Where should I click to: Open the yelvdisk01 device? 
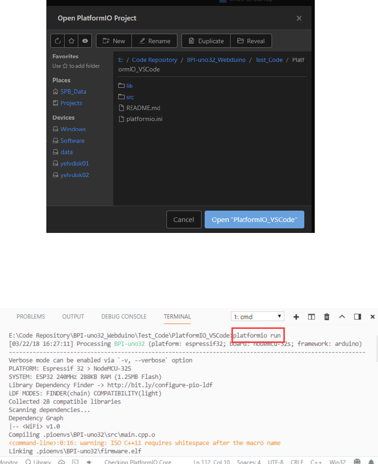pyautogui.click(x=75, y=163)
